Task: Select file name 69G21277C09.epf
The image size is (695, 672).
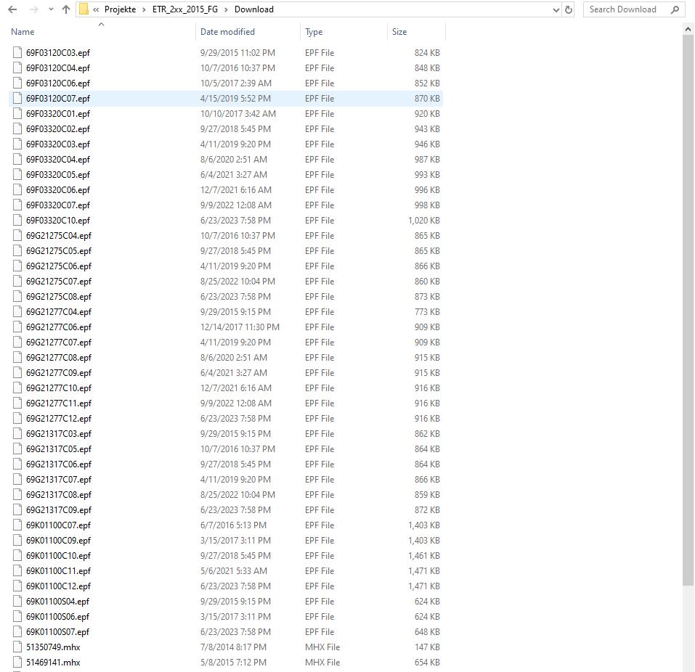Action: pos(59,373)
